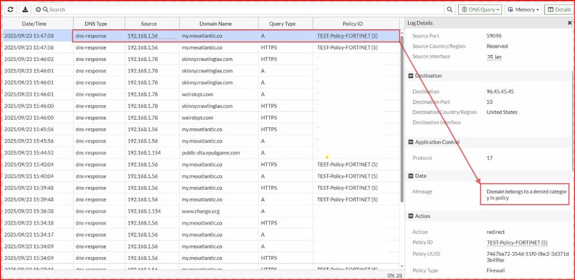
Task: Click timestamp 2025/09/23 15:34:17
Action: (29, 235)
